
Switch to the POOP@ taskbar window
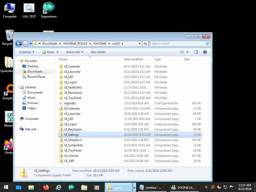point(184,187)
